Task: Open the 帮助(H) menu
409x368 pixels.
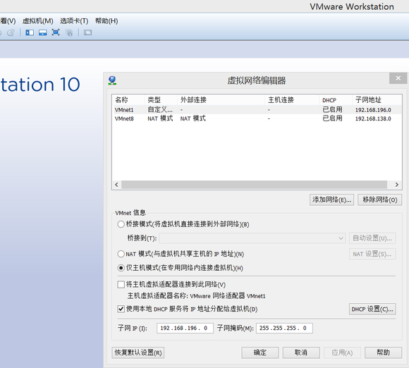Action: point(106,21)
